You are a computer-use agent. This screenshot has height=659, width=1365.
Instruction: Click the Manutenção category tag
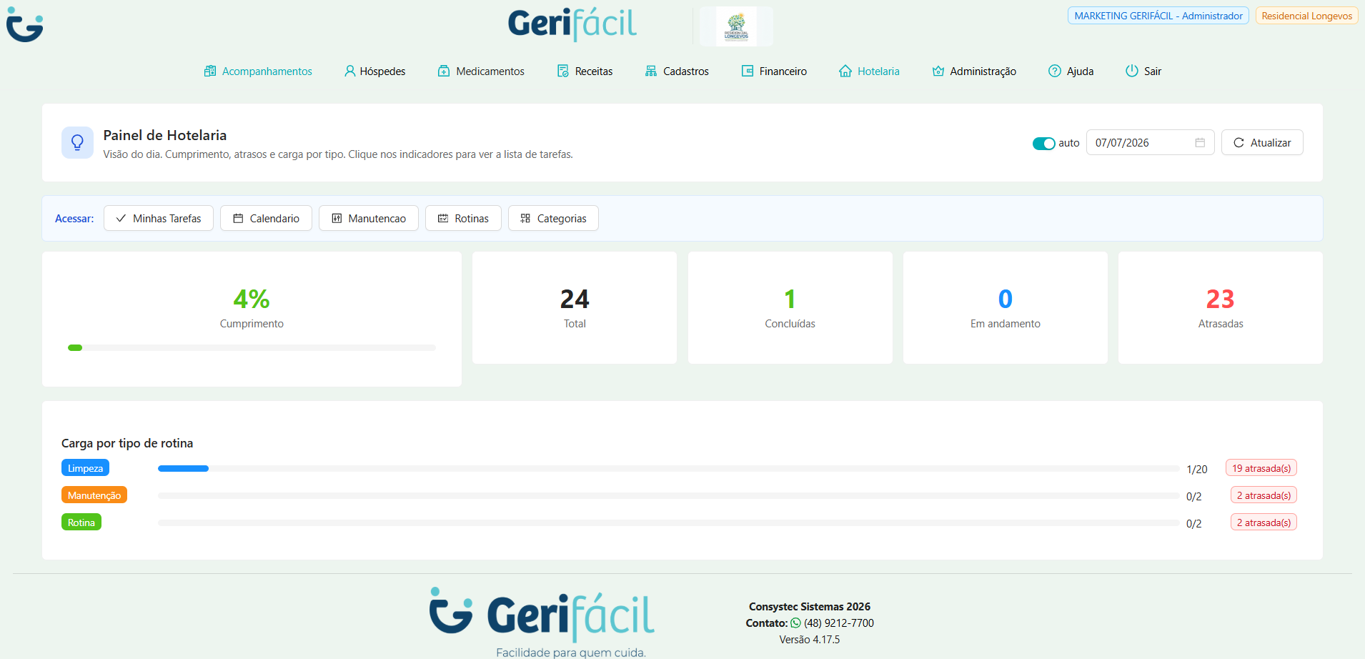(94, 495)
